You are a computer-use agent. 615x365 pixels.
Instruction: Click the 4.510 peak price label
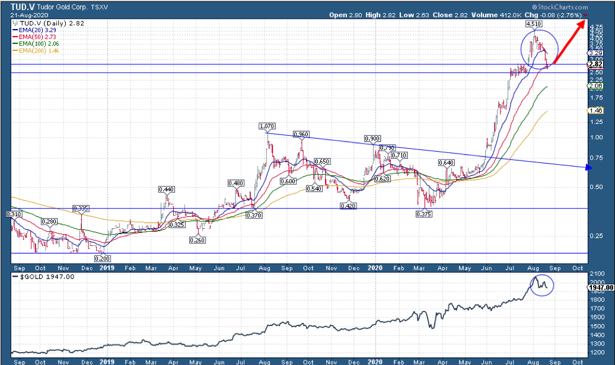point(533,24)
